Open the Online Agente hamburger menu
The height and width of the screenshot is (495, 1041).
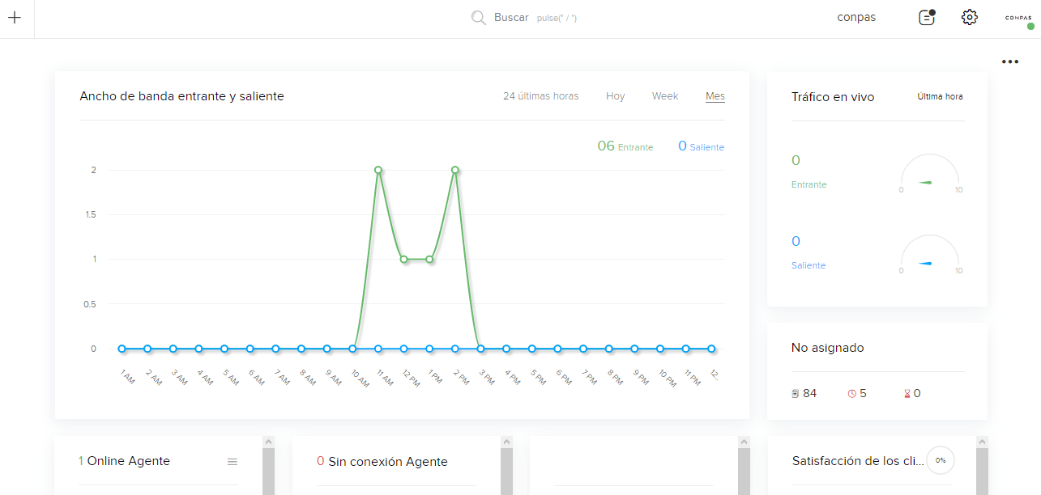pyautogui.click(x=233, y=462)
